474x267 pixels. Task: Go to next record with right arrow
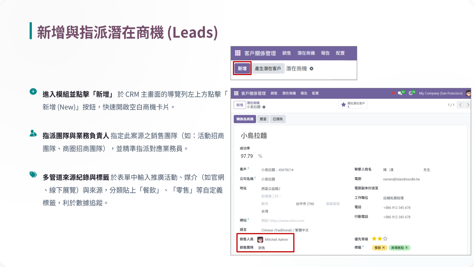pos(468,105)
